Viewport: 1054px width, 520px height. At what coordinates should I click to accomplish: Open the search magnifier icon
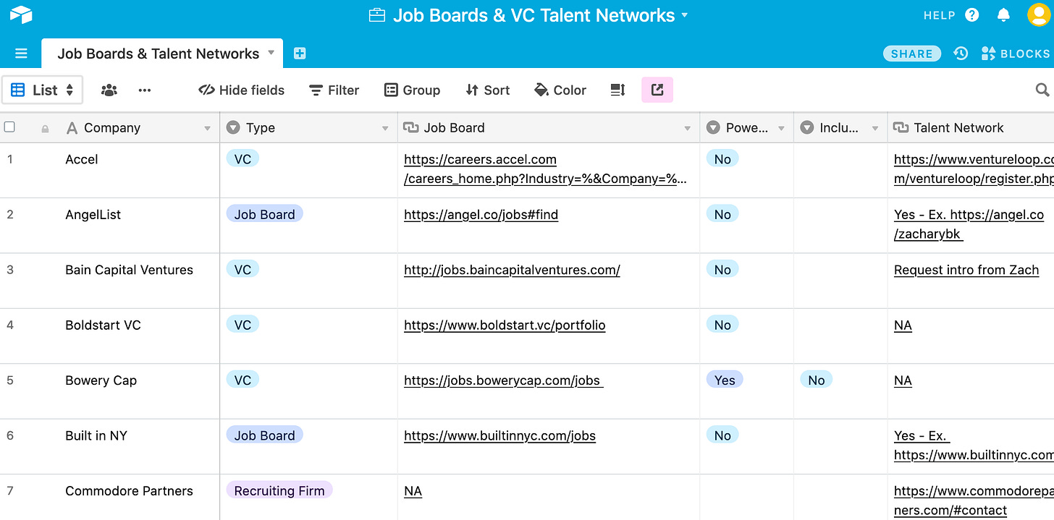click(1042, 90)
